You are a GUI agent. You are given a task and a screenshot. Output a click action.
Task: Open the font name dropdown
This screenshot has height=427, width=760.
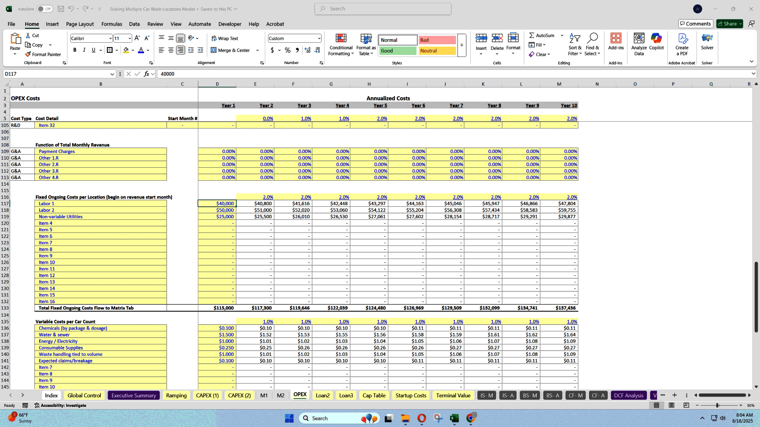[110, 38]
